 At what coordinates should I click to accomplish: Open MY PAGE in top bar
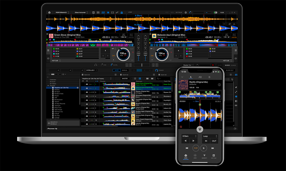179,13
